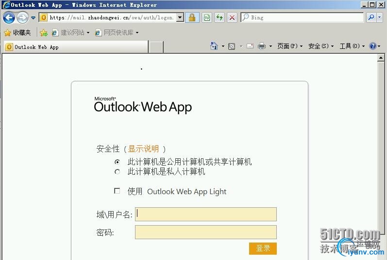Open the 收藏夹 favorites button
387x260 pixels.
tap(17, 32)
